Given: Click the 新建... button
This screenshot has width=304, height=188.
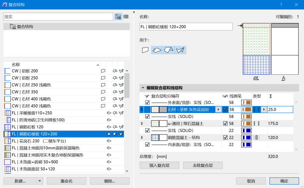Looking at the screenshot, I should 20,181.
